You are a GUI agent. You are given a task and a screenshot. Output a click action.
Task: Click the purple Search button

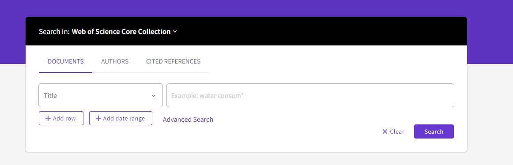[x=434, y=131]
